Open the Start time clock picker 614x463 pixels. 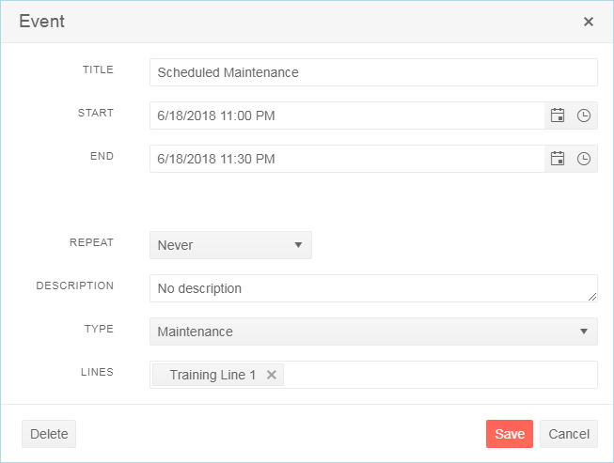584,116
